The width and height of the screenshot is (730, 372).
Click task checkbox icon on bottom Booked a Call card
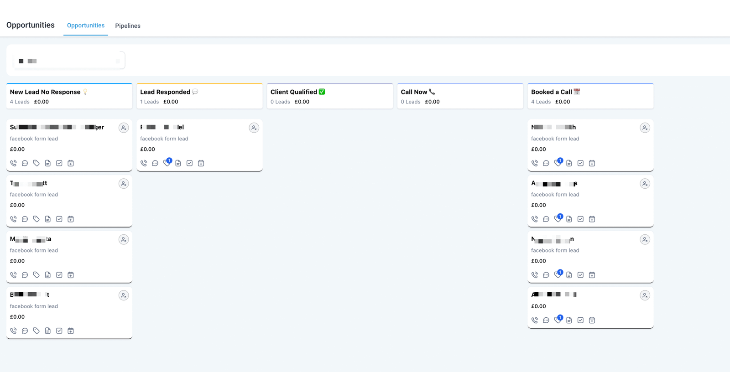pos(580,320)
